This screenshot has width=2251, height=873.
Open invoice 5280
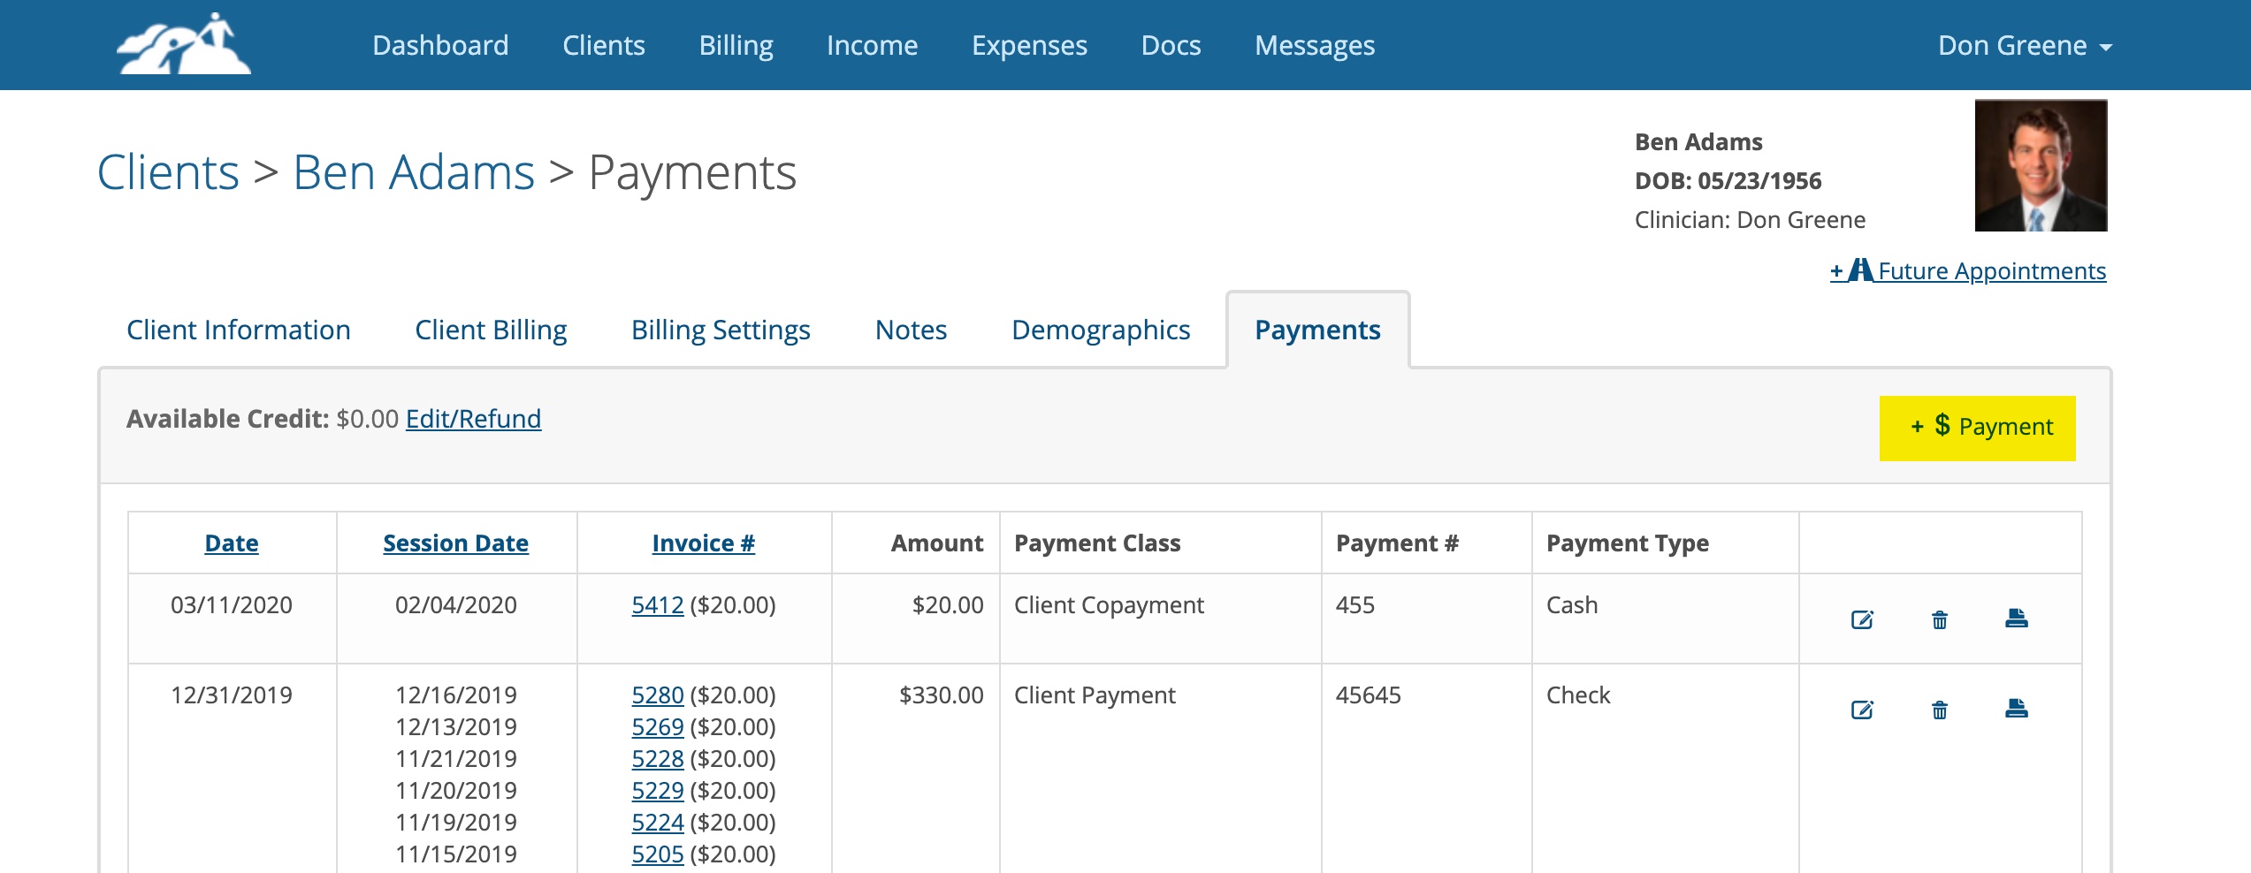(x=658, y=695)
